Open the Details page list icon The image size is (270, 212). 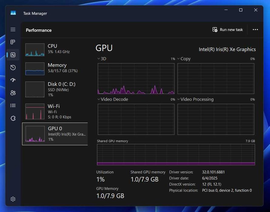13,105
